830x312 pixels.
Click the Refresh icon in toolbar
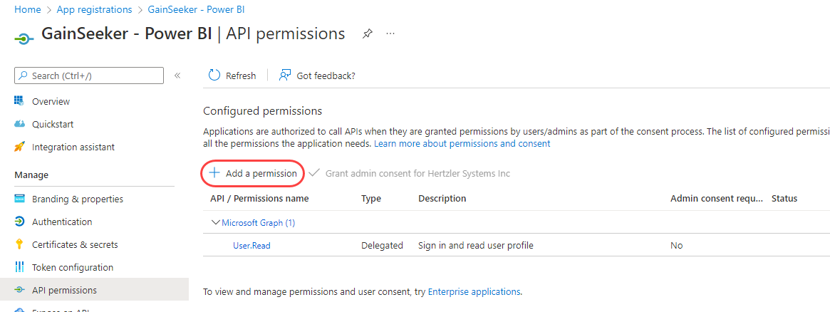(x=214, y=76)
